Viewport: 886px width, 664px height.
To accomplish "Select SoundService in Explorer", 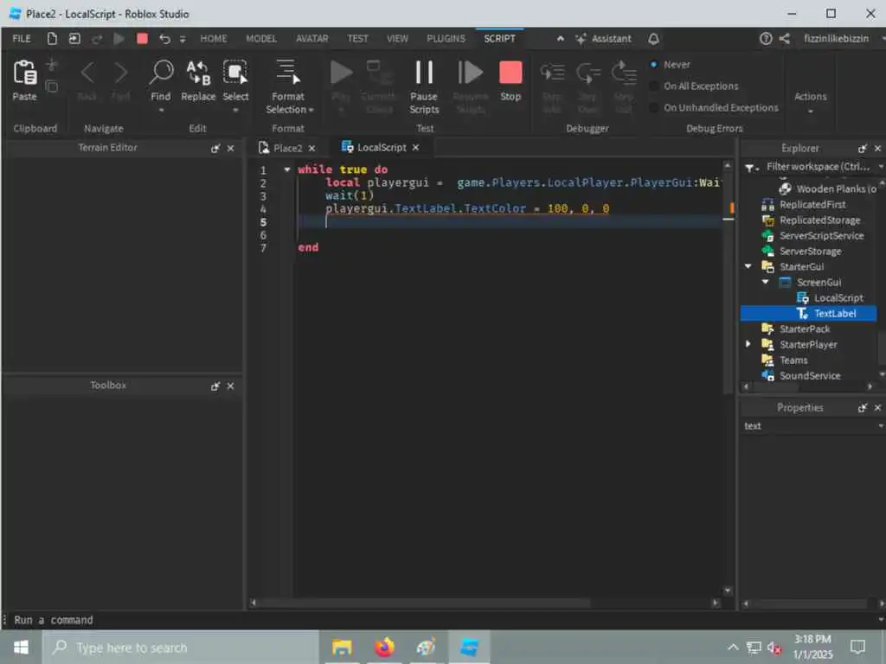I will pos(809,375).
